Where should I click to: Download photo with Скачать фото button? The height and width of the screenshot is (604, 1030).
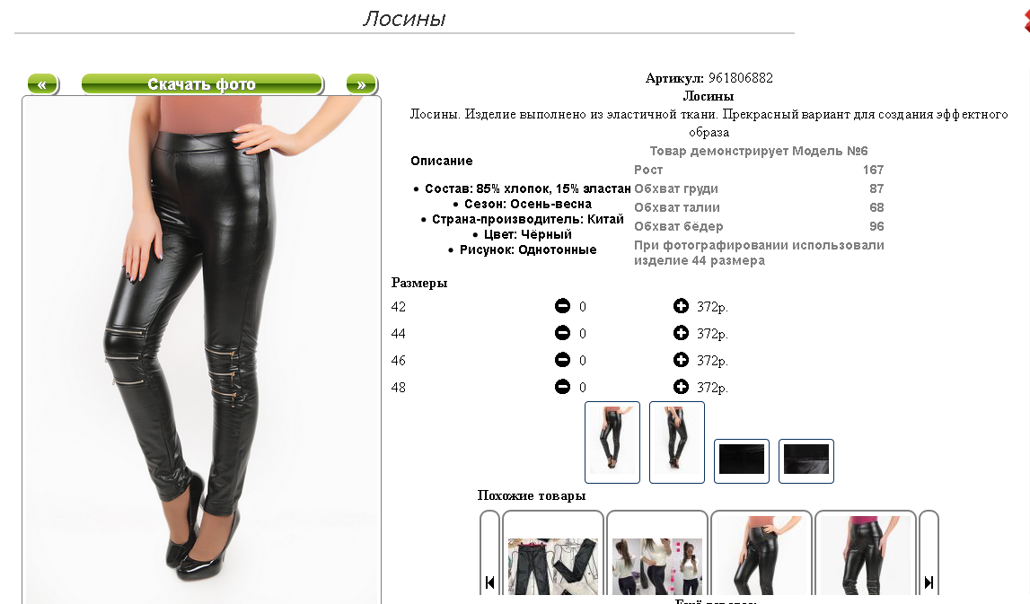tap(202, 84)
